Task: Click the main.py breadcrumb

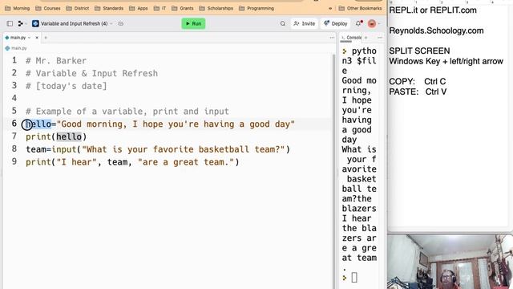Action: click(16, 48)
